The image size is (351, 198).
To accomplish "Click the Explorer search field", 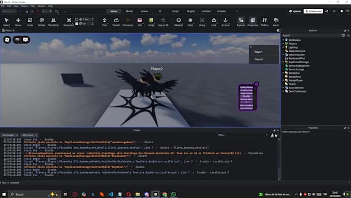I will coord(311,36).
